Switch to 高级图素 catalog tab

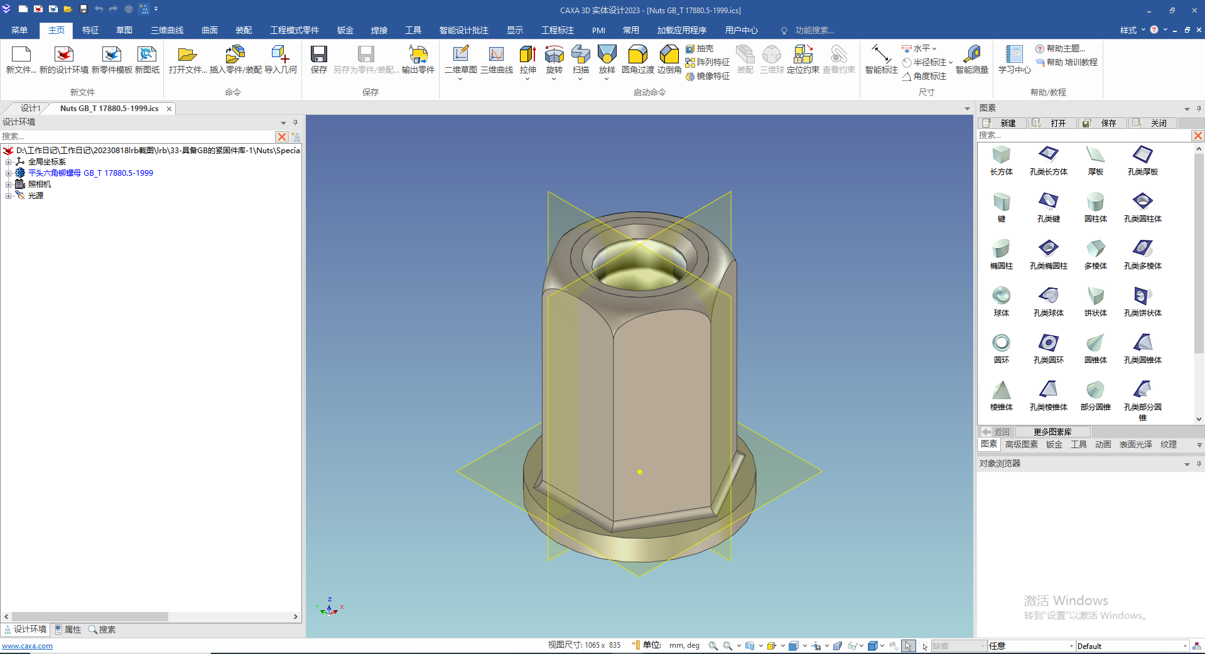coord(1021,444)
